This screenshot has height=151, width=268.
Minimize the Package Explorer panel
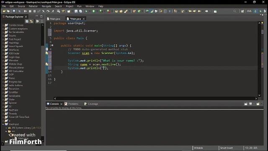pyautogui.click(x=37, y=16)
